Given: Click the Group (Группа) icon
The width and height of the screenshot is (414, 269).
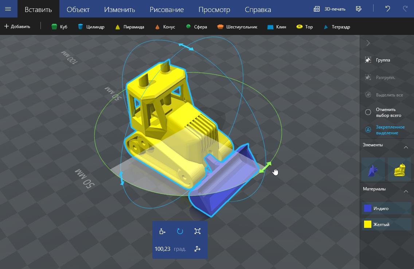Looking at the screenshot, I should [368, 60].
